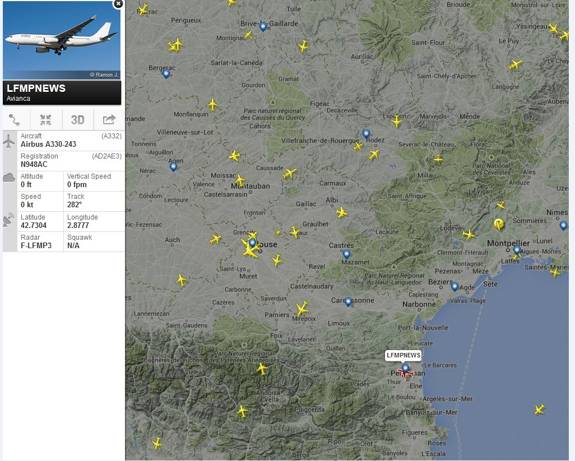
Task: Click the Rodez airport pin
Action: pos(366,134)
